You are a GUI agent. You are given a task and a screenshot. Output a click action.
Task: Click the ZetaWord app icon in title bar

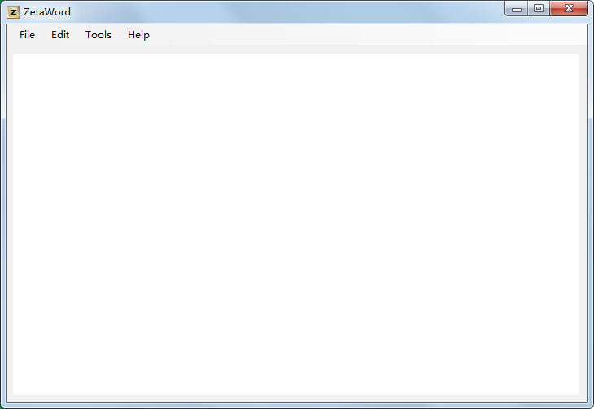[13, 12]
